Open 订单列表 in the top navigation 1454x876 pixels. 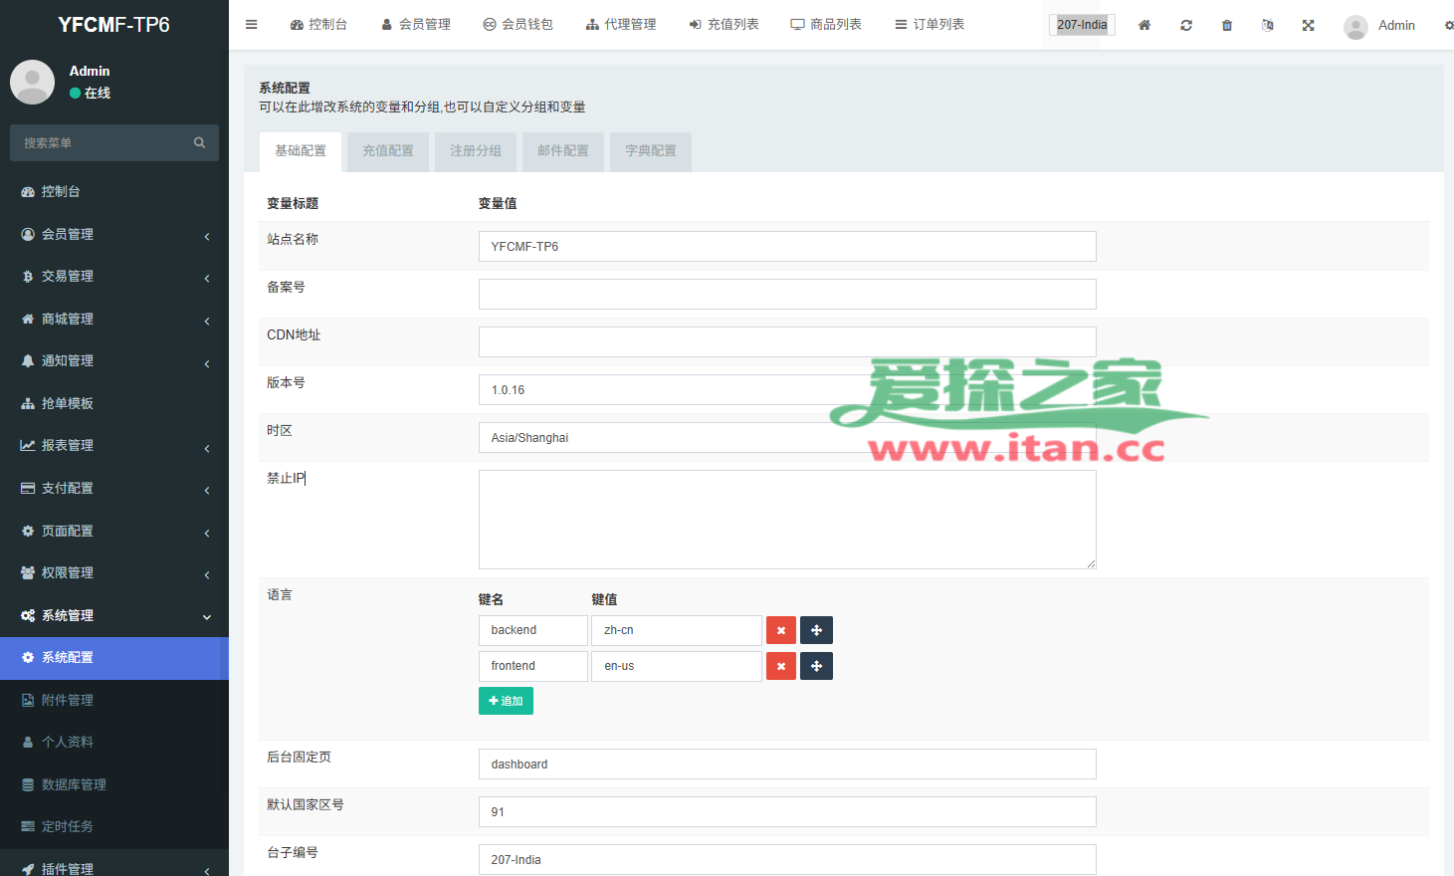(930, 25)
